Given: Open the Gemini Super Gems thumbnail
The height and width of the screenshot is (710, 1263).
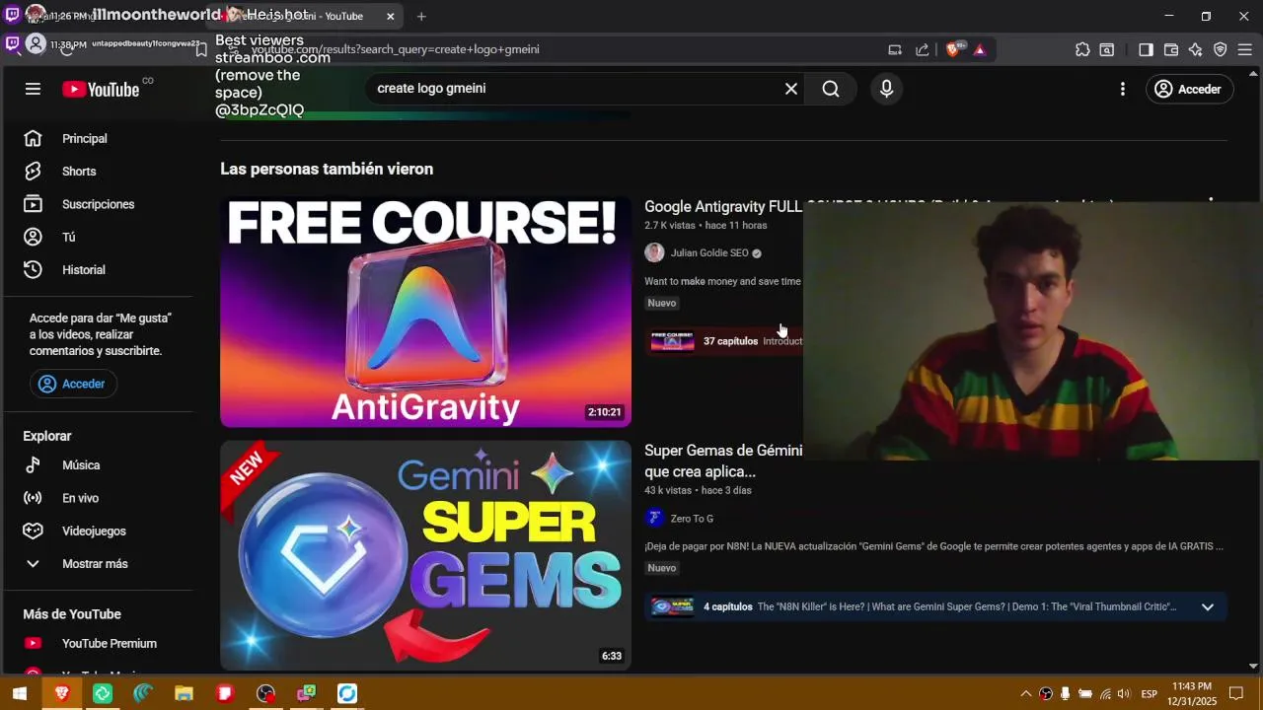Looking at the screenshot, I should 425,555.
